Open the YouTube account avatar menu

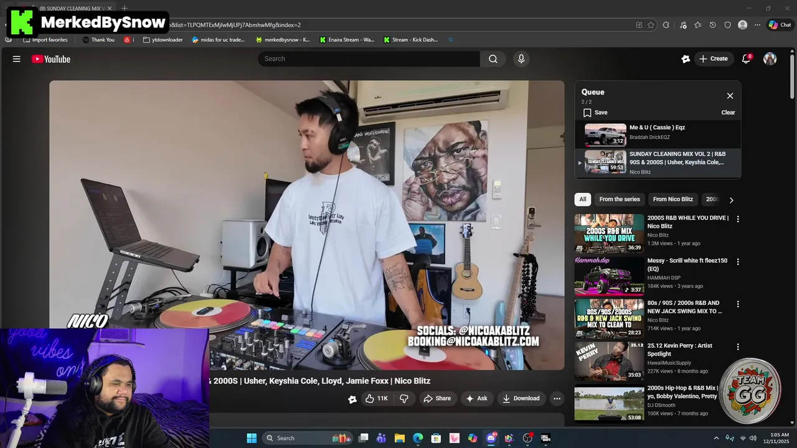pos(770,58)
